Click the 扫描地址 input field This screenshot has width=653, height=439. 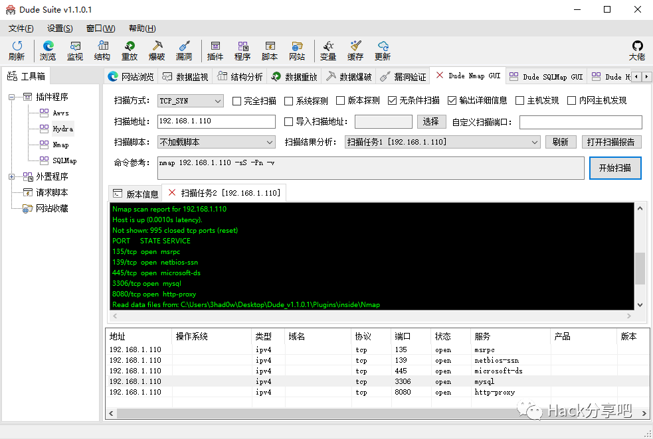click(217, 121)
